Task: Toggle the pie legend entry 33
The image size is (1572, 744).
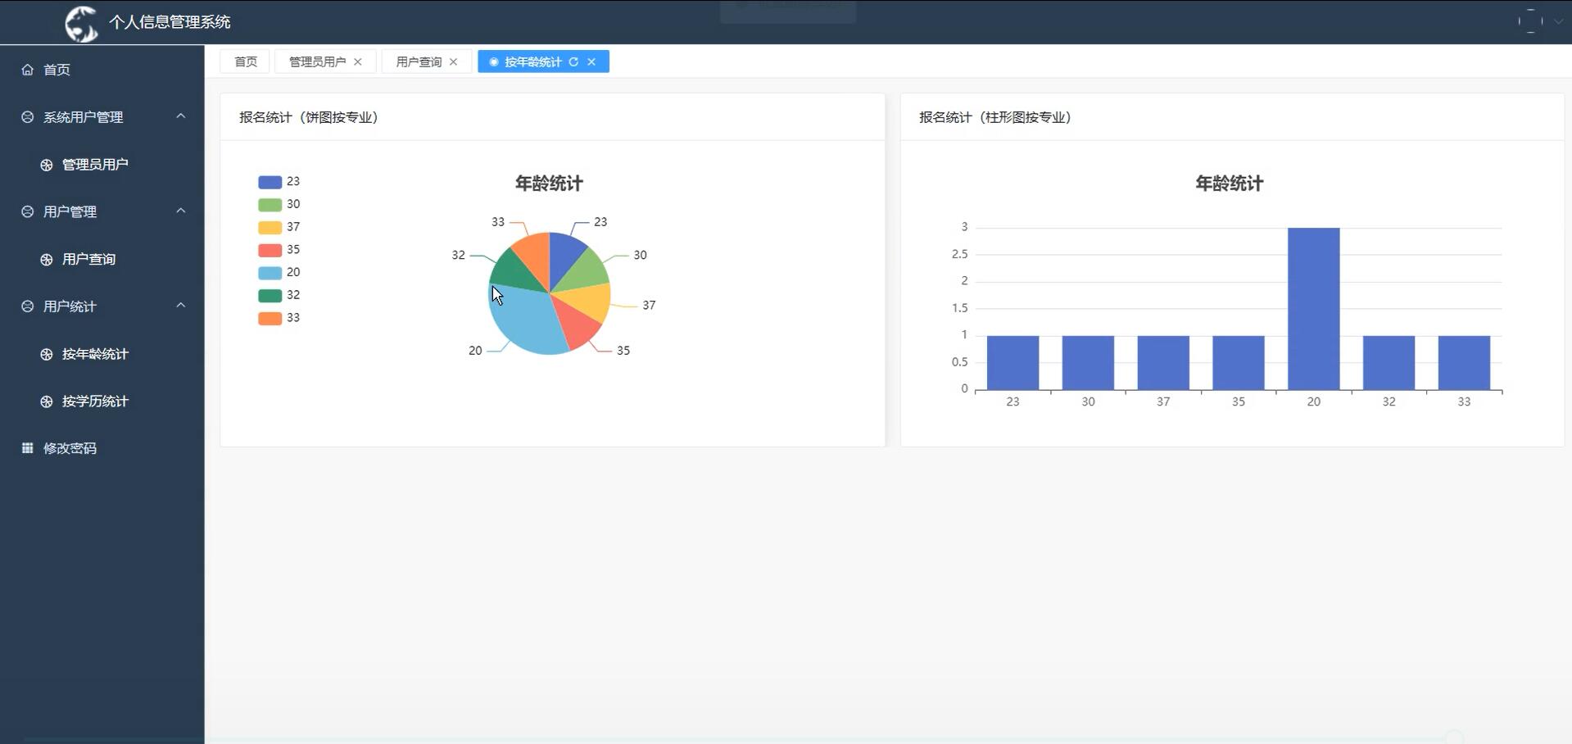Action: coord(279,318)
